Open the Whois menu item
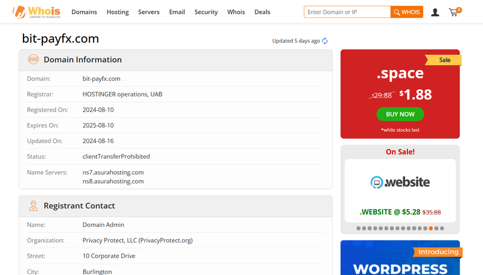The width and height of the screenshot is (483, 275). pos(236,12)
